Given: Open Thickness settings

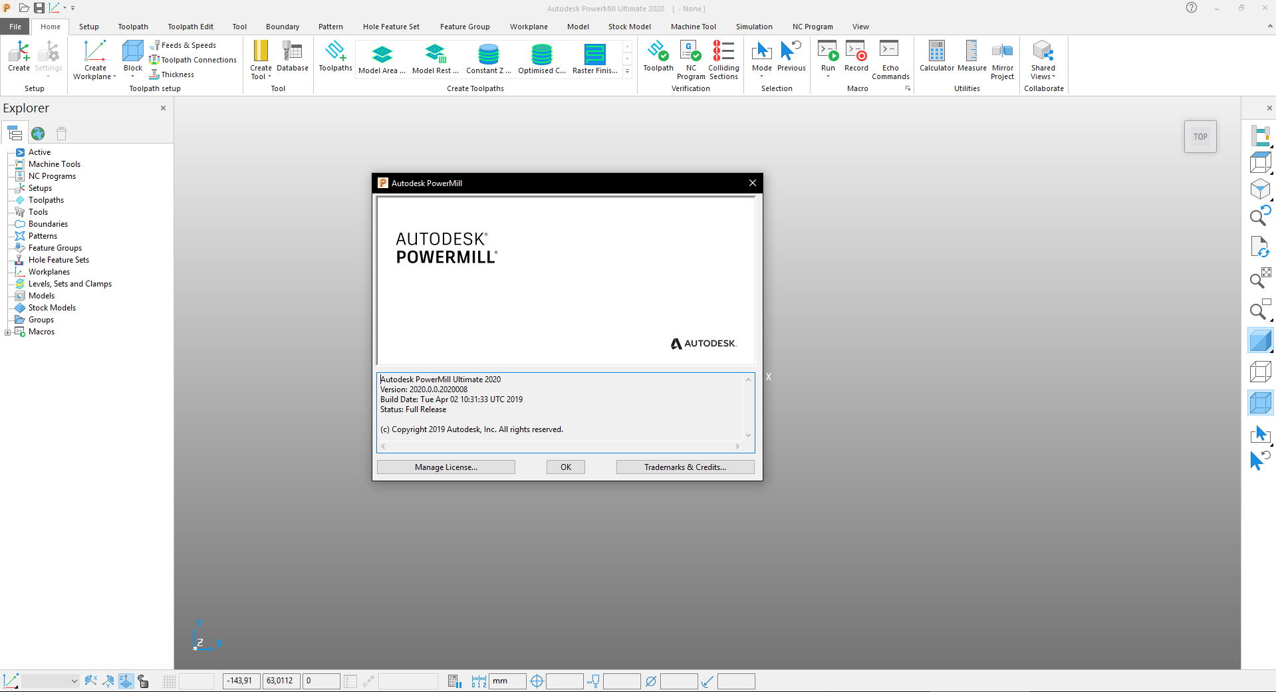Looking at the screenshot, I should click(172, 74).
